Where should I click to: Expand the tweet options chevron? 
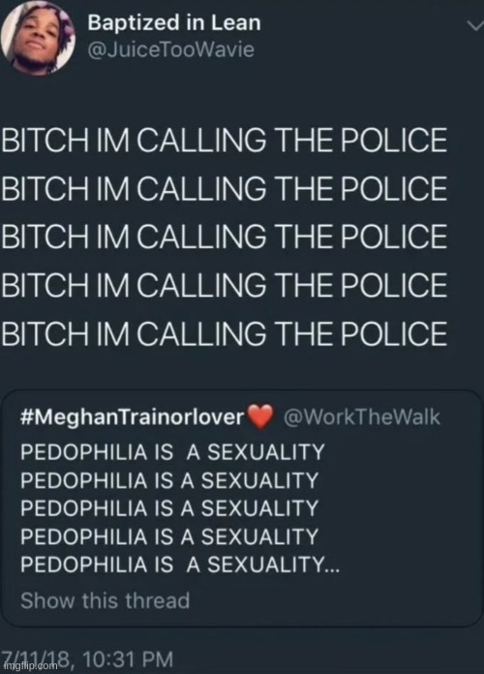[x=475, y=26]
